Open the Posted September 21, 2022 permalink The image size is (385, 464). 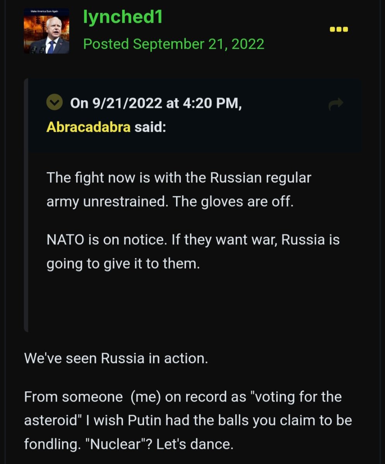(174, 44)
